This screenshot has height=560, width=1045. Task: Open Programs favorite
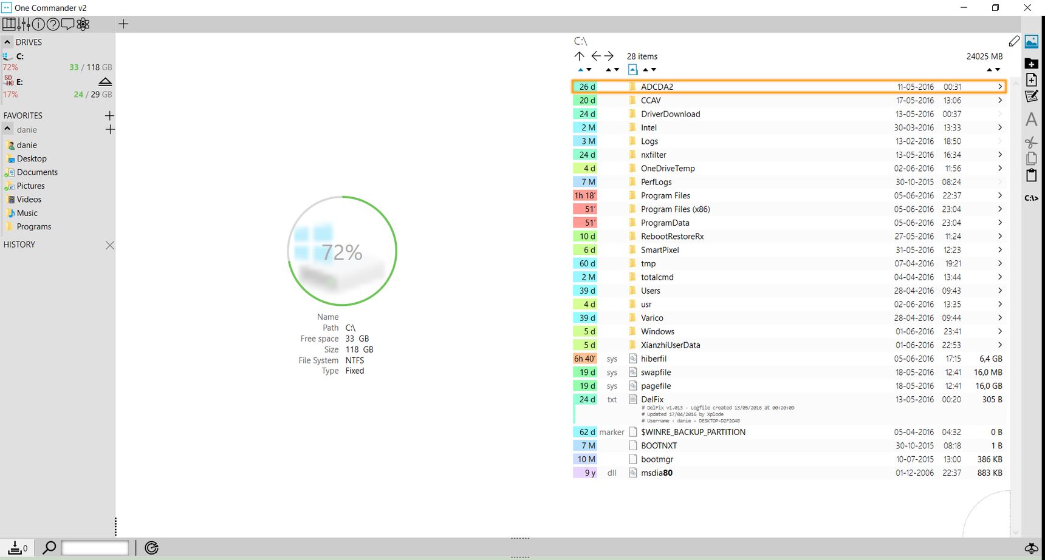tap(33, 226)
